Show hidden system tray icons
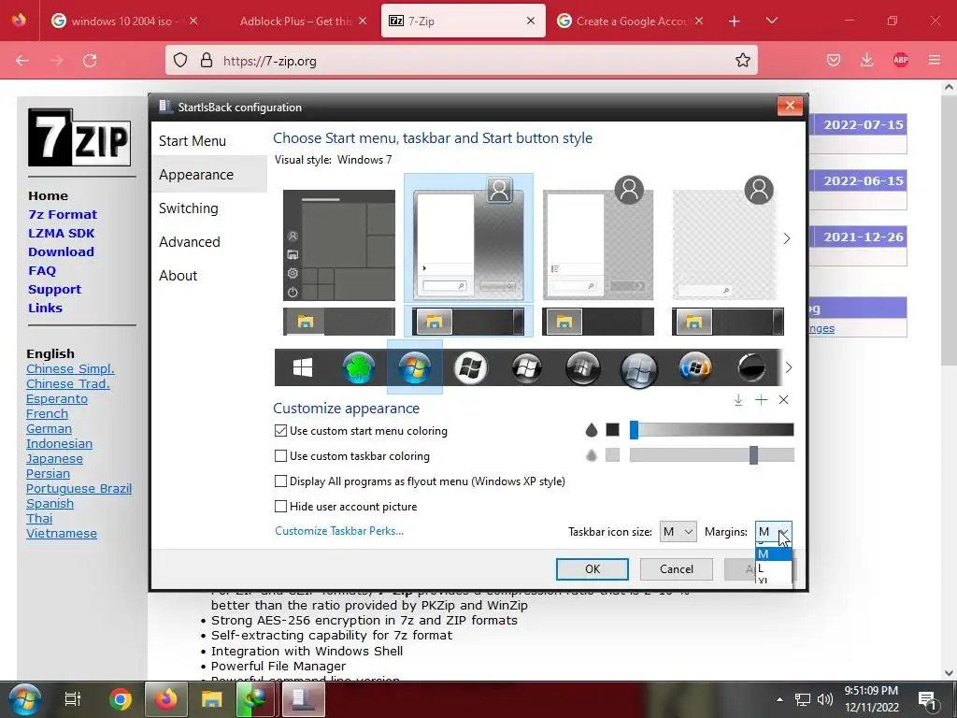The height and width of the screenshot is (718, 957). pos(779,699)
